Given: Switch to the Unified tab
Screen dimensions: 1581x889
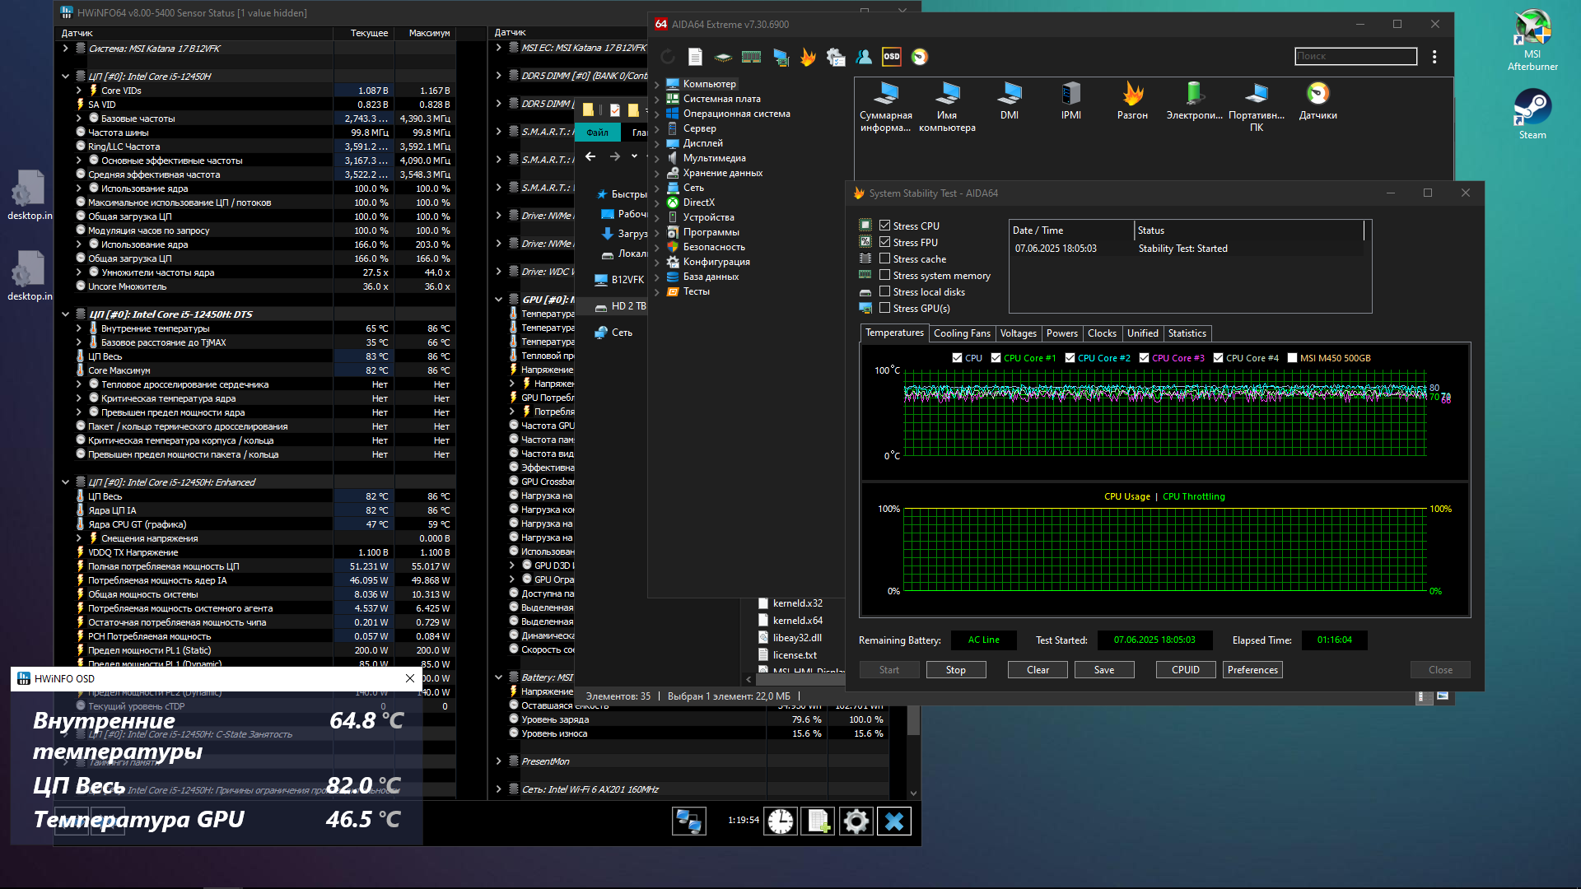Looking at the screenshot, I should coord(1142,333).
